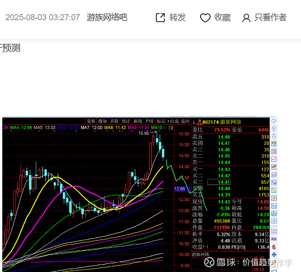The image size is (301, 272).
Task: Click the 买一 price 14.43
Action: pos(224,169)
